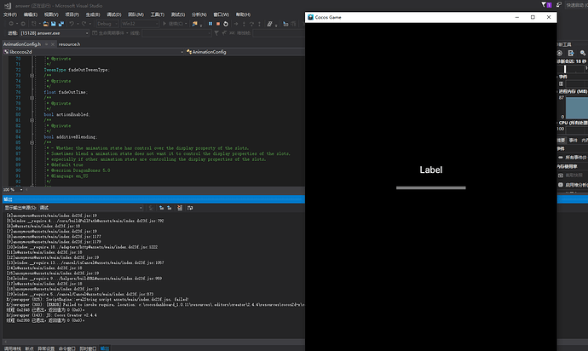Click the Continue (继续) button
Viewport: 588px width, 351px height.
(172, 24)
